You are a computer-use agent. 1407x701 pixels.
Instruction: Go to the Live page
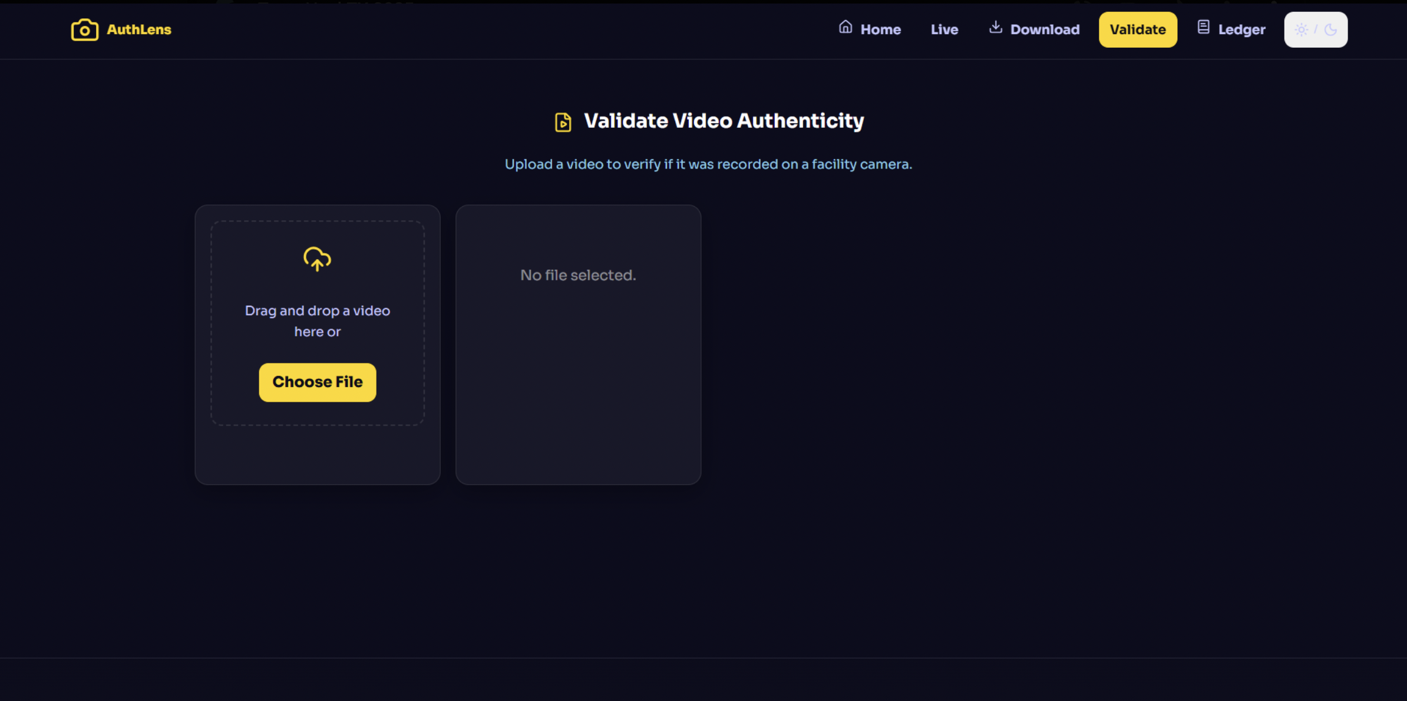tap(944, 29)
